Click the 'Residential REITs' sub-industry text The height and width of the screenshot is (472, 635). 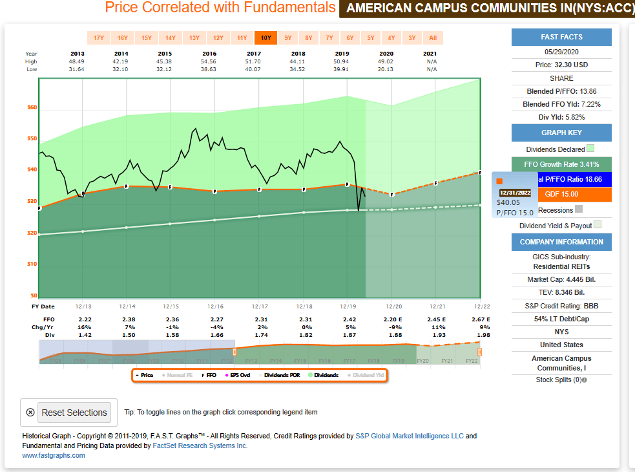561,266
